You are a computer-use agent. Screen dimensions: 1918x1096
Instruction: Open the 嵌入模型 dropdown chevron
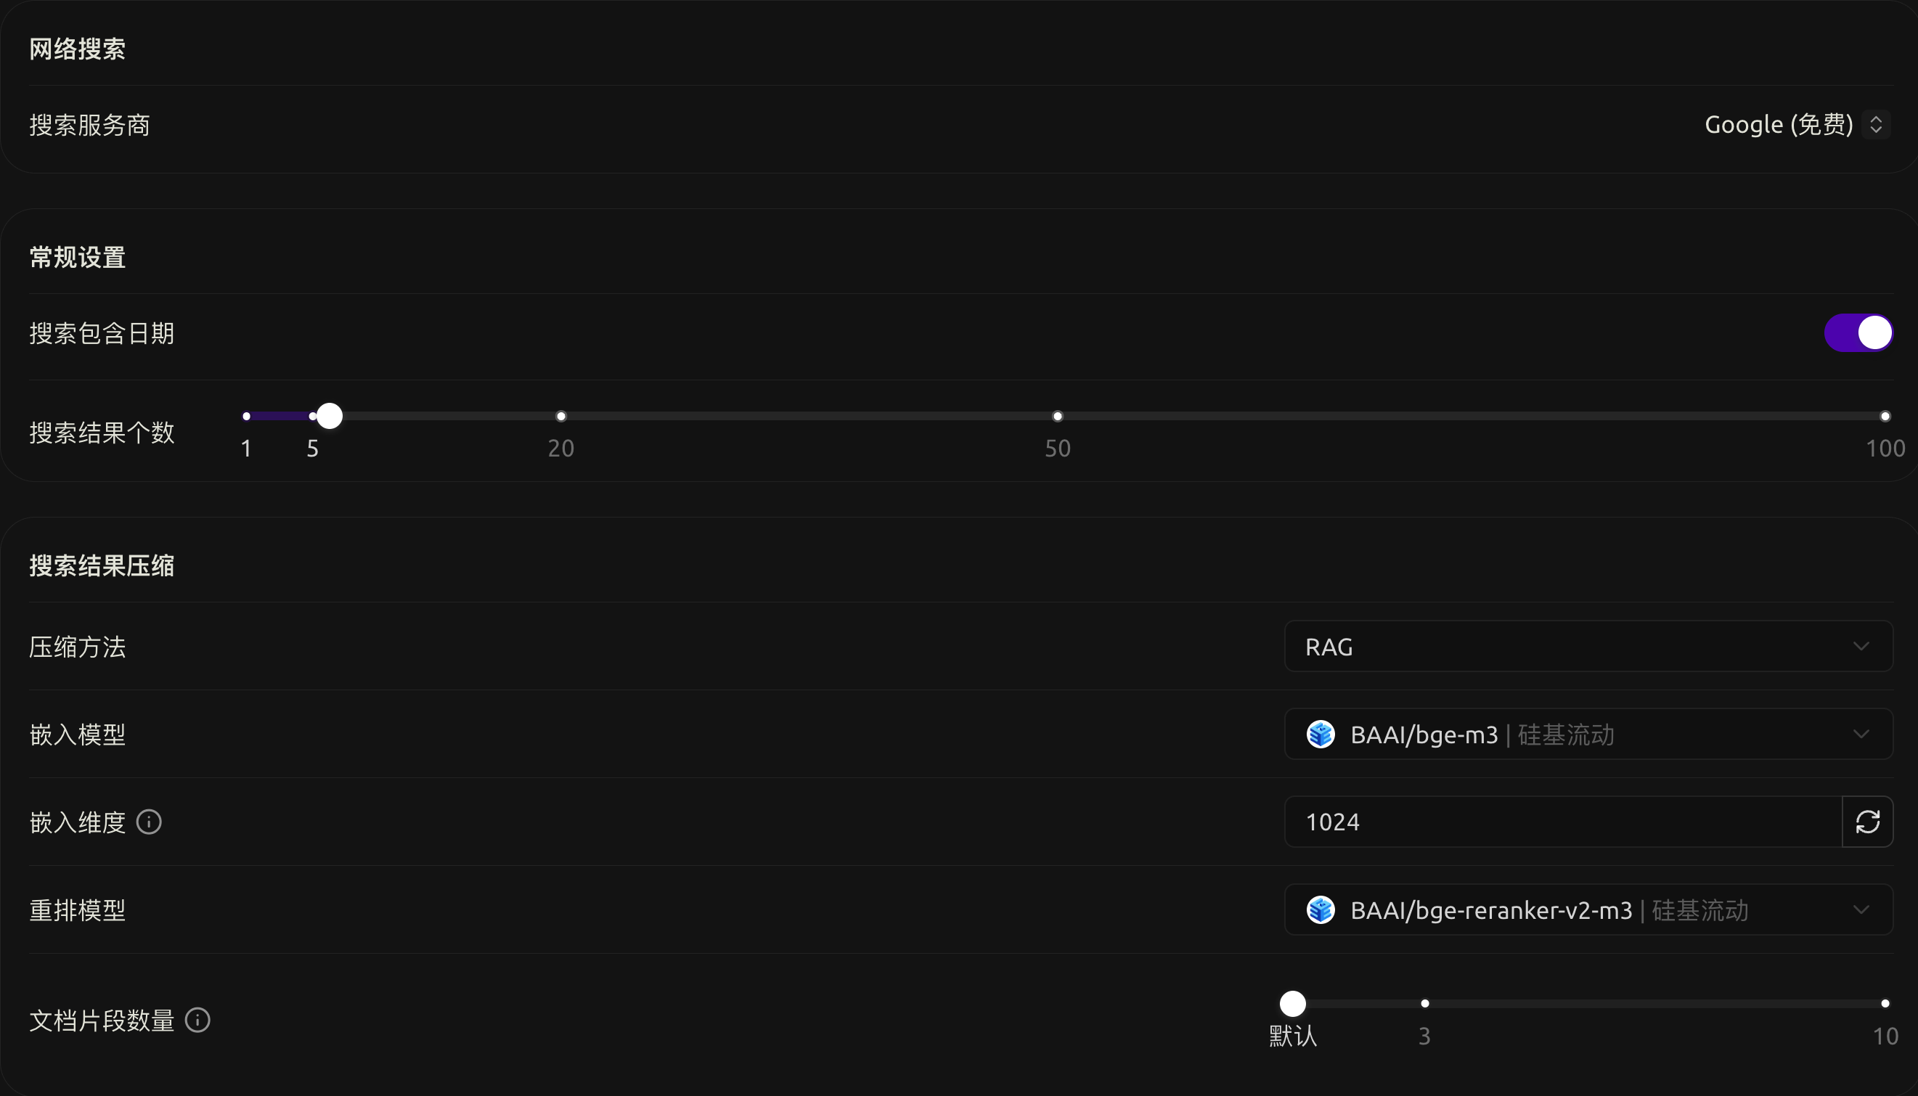1861,735
